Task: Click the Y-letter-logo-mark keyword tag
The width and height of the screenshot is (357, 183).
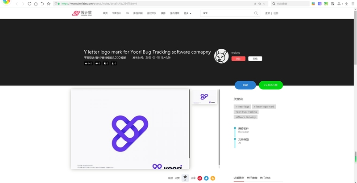Action: pos(264,107)
